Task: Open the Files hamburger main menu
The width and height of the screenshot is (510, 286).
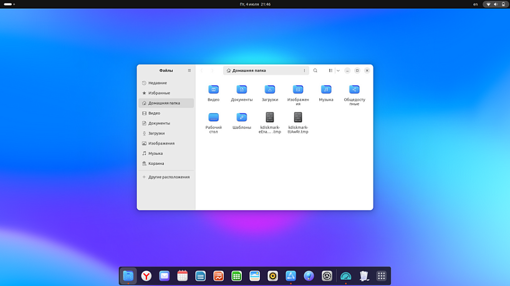Action: 190,71
